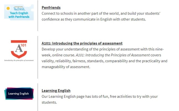Click the vertical divider beside Penfriends entry
Viewport: 179px width, 111px height.
pyautogui.click(x=38, y=16)
